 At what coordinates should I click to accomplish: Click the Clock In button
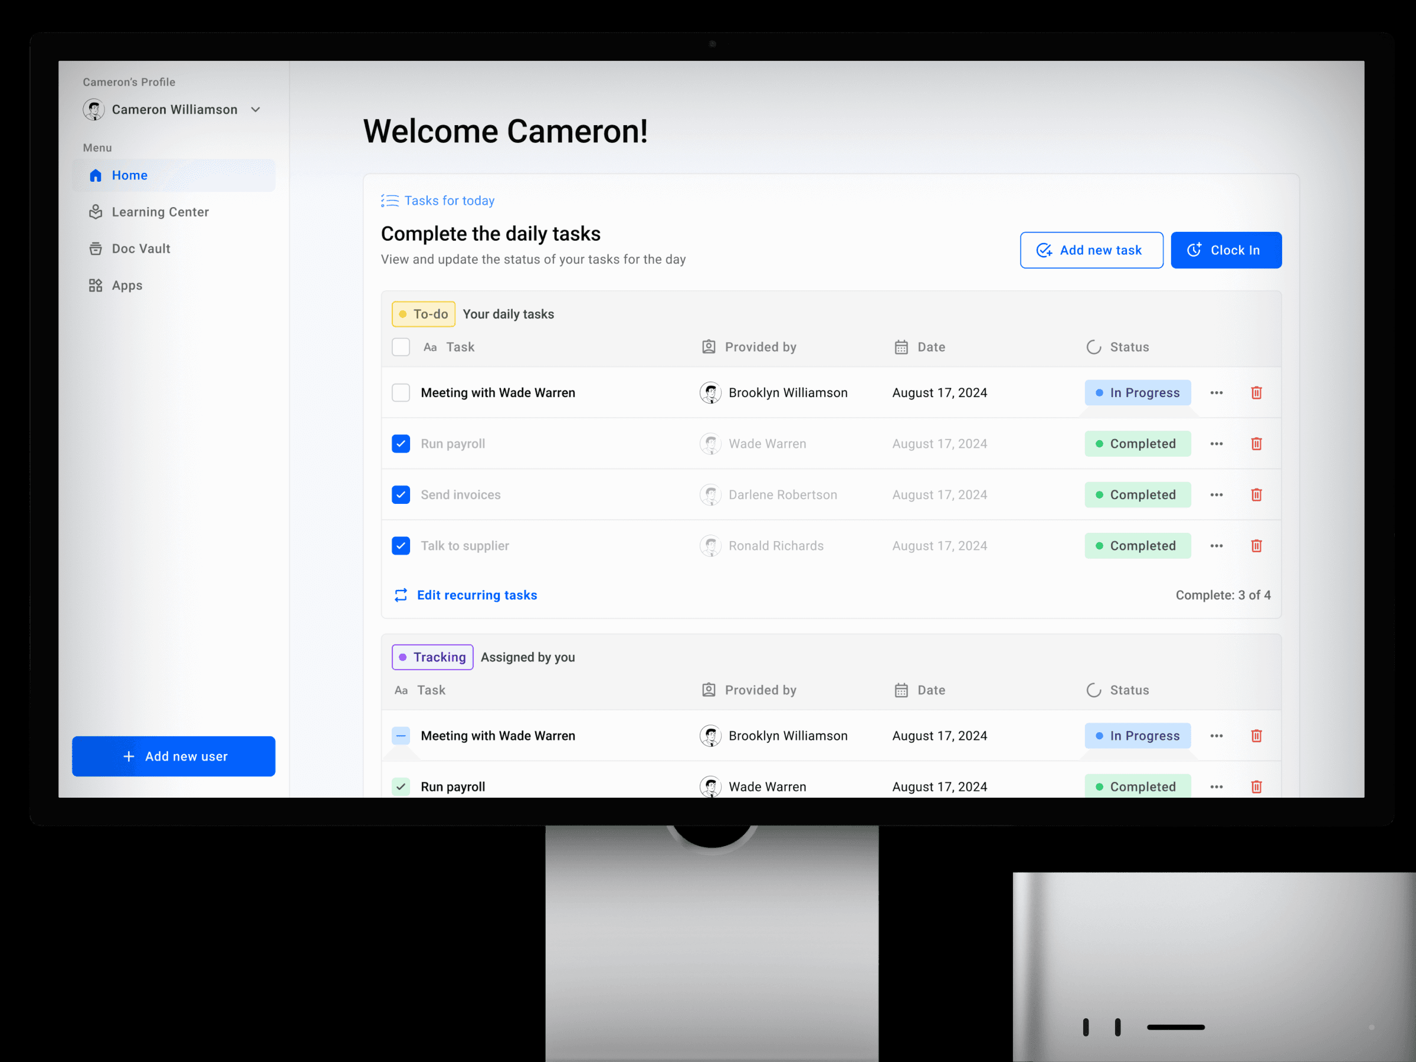tap(1225, 250)
